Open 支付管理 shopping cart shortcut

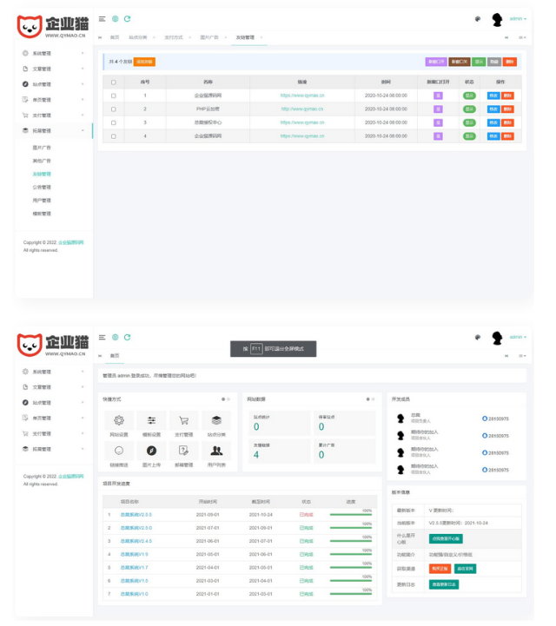pos(183,421)
